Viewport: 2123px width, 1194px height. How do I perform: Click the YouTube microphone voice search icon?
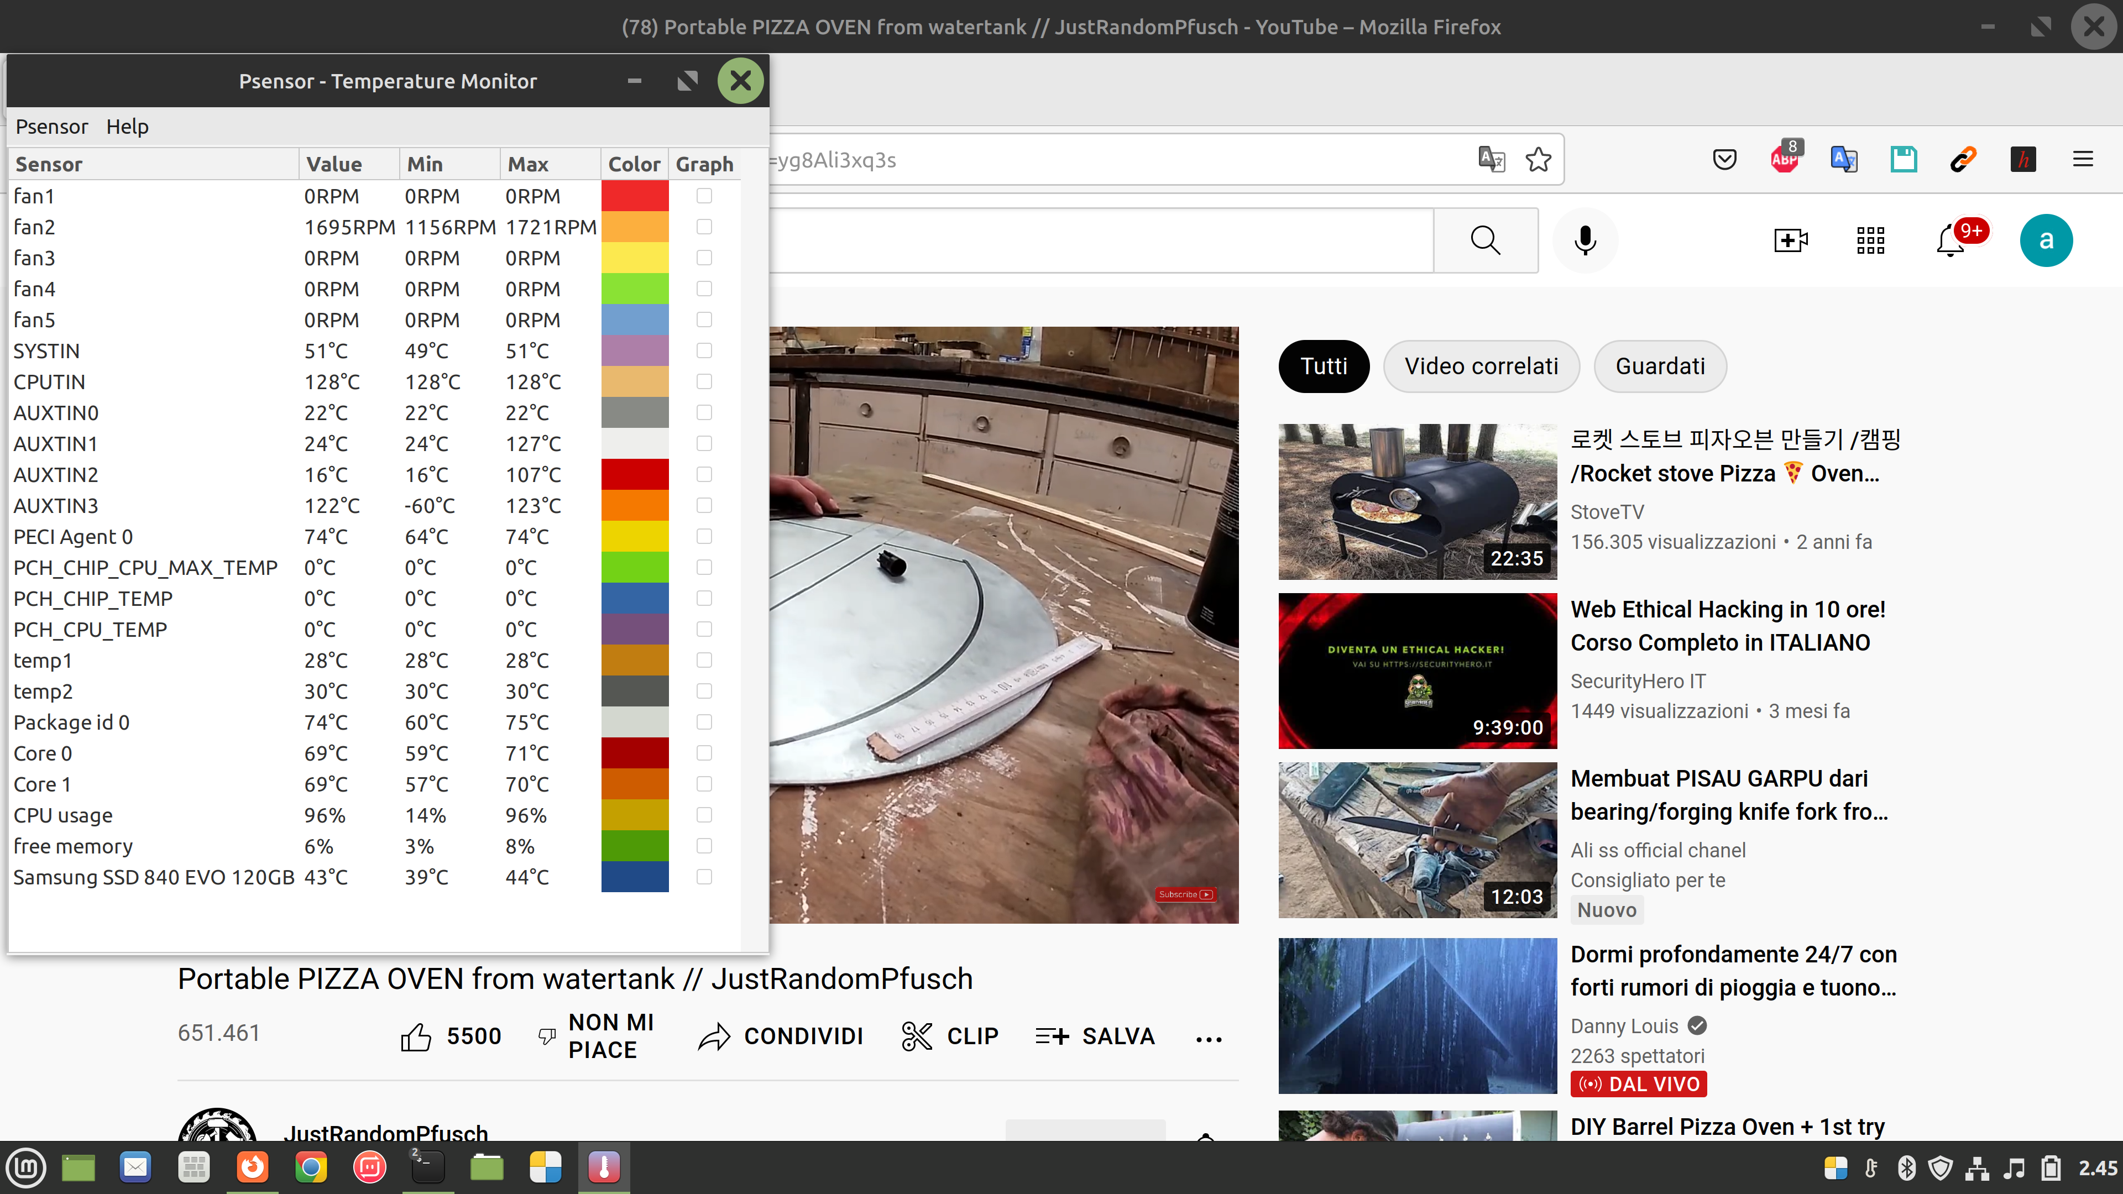1584,240
